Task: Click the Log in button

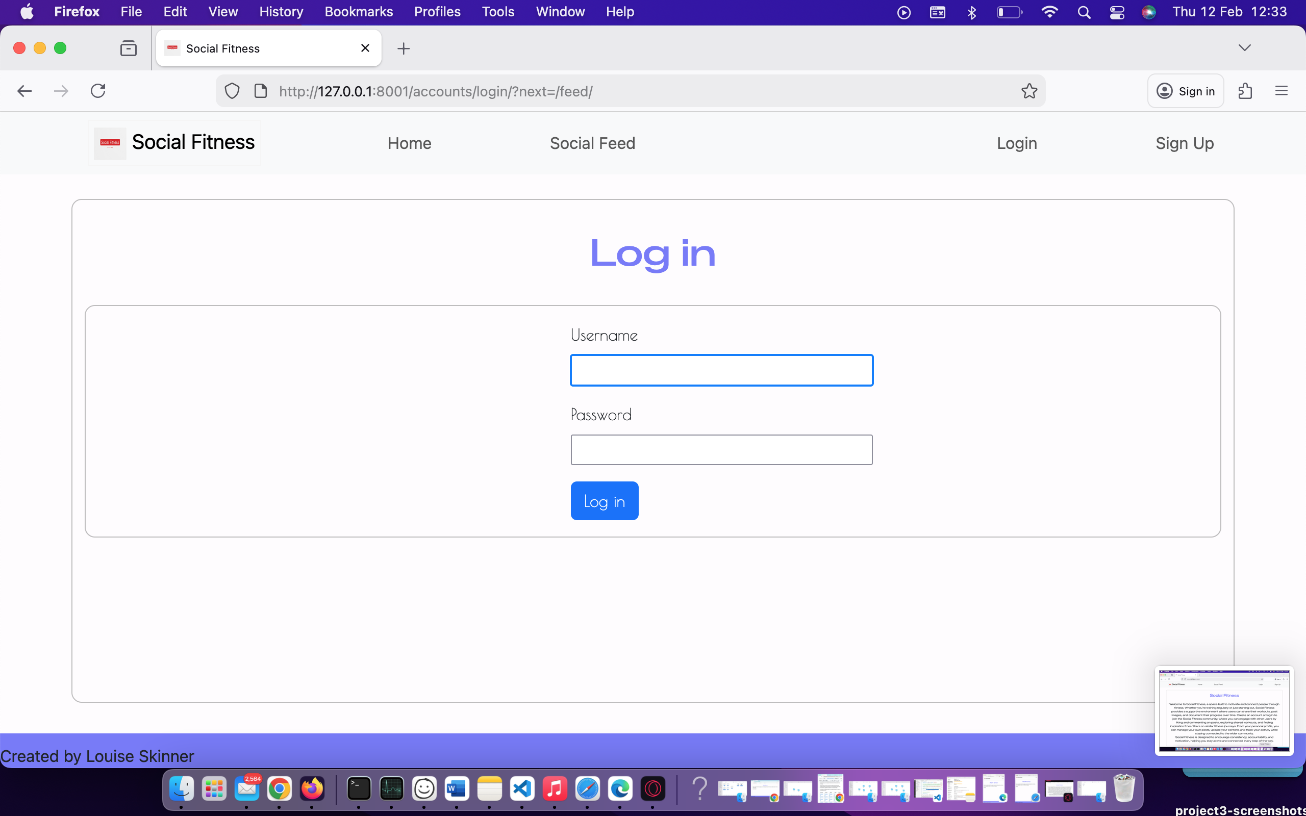Action: point(604,500)
